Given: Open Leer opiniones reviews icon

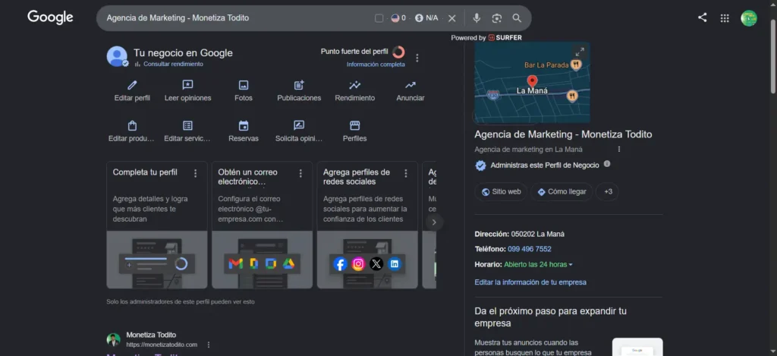Looking at the screenshot, I should coord(188,85).
